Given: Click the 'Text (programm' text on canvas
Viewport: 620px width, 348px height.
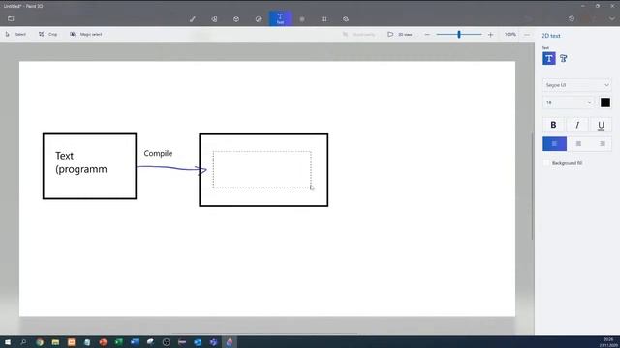Looking at the screenshot, I should tap(81, 162).
